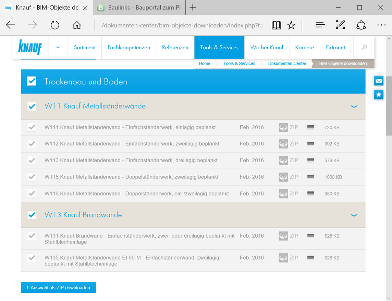Add page to favorites star icon

point(291,25)
